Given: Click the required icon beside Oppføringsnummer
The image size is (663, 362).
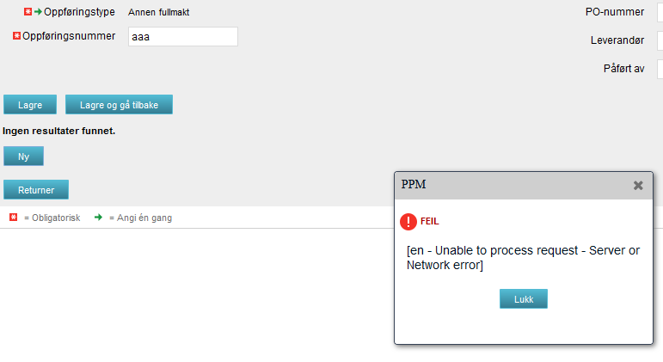Looking at the screenshot, I should point(16,36).
